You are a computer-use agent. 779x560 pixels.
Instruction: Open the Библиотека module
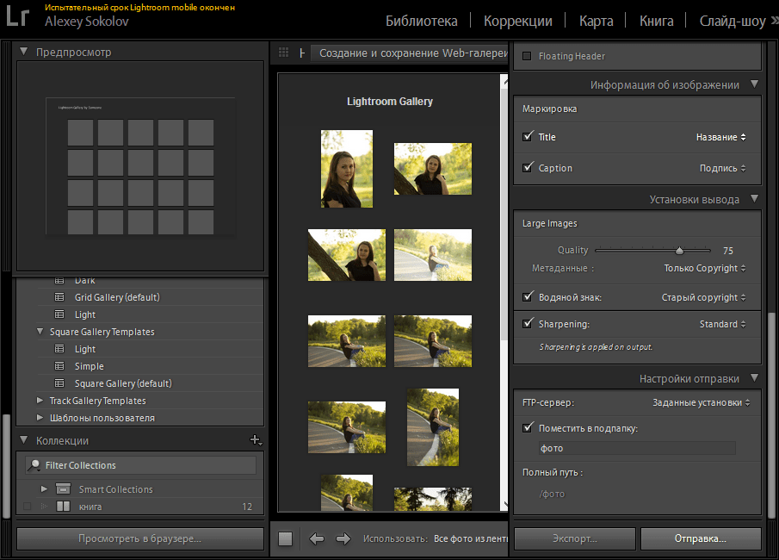[421, 21]
